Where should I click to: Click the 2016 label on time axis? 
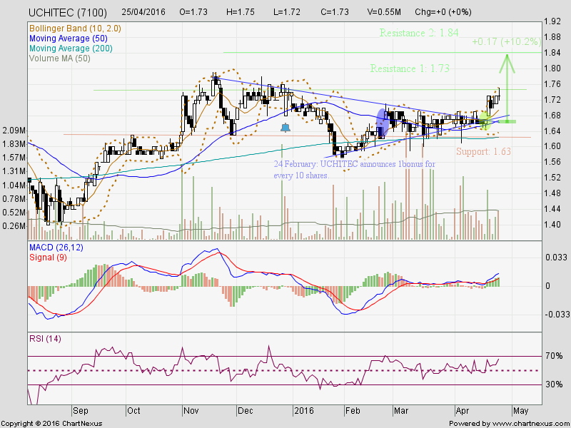pos(304,411)
